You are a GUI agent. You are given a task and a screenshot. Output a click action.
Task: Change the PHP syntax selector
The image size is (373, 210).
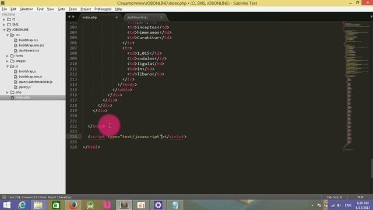tap(360, 197)
